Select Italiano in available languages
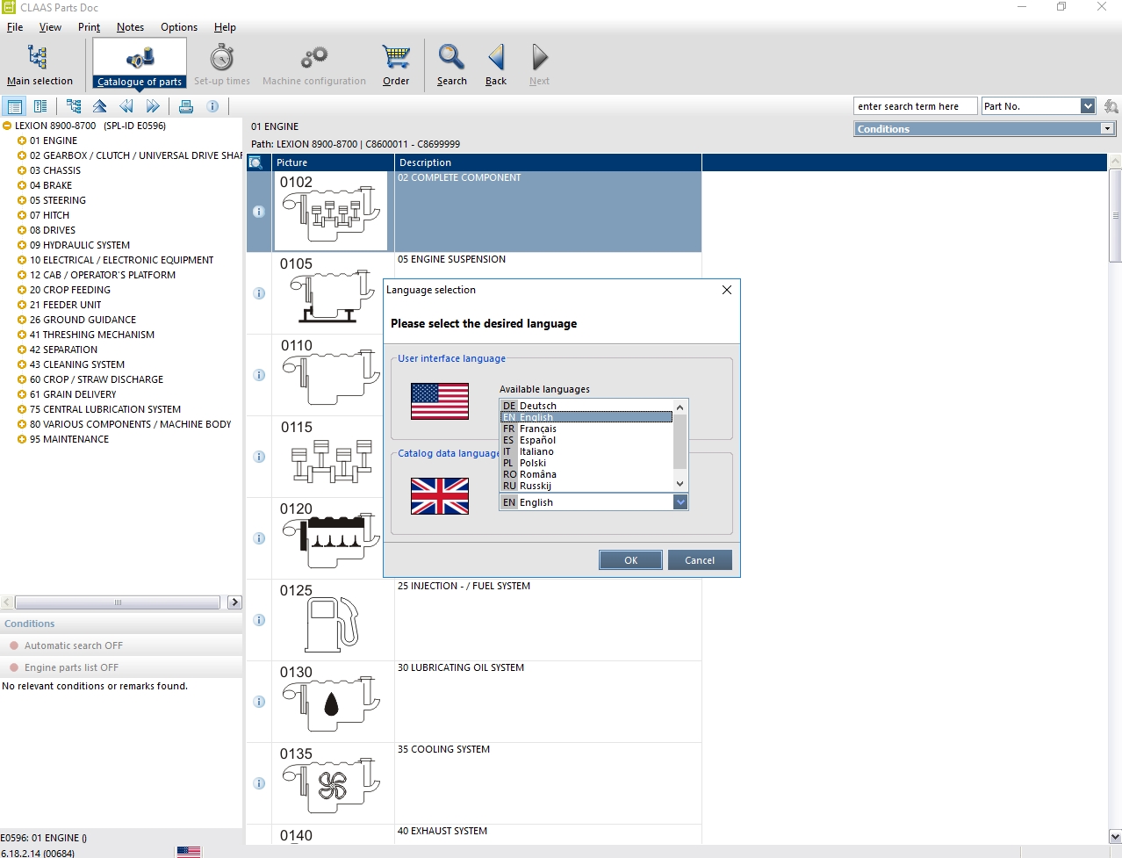The width and height of the screenshot is (1122, 858). [x=586, y=451]
